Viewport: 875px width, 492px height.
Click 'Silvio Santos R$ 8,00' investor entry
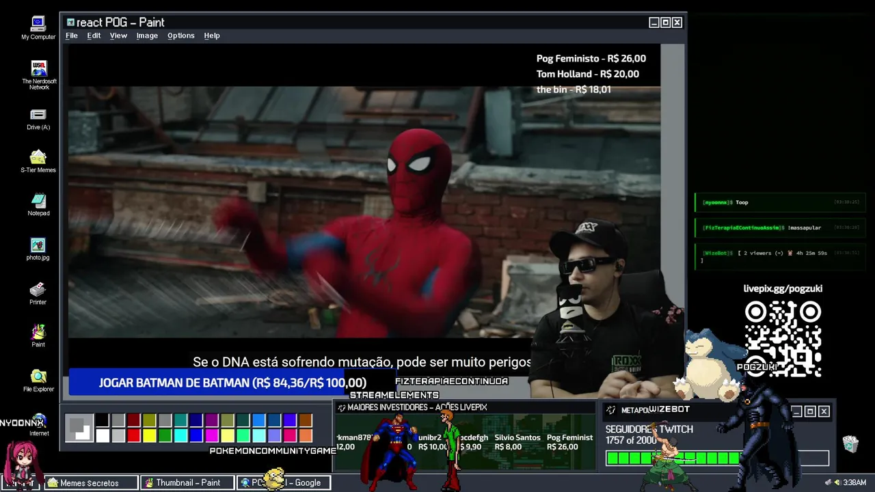click(x=517, y=442)
